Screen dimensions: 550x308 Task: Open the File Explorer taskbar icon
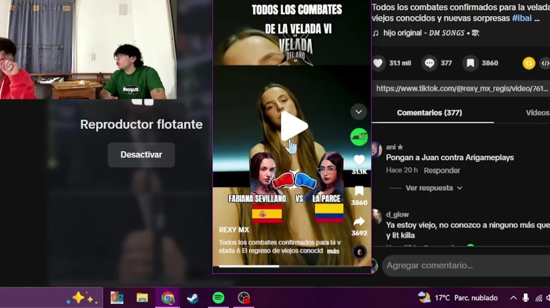pos(142,298)
